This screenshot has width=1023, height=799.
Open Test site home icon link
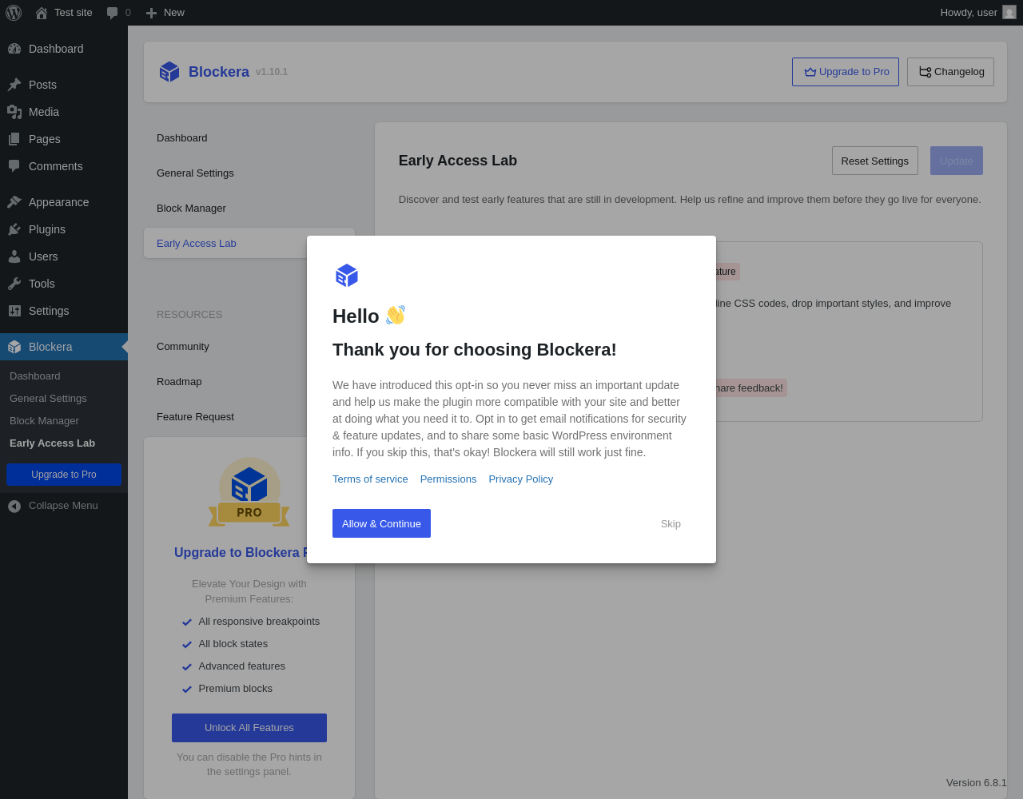(42, 13)
